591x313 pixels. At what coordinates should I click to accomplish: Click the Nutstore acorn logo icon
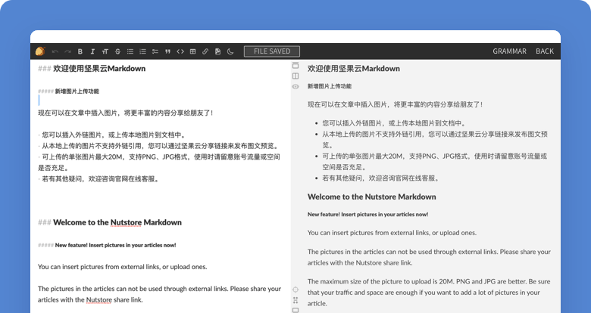40,51
